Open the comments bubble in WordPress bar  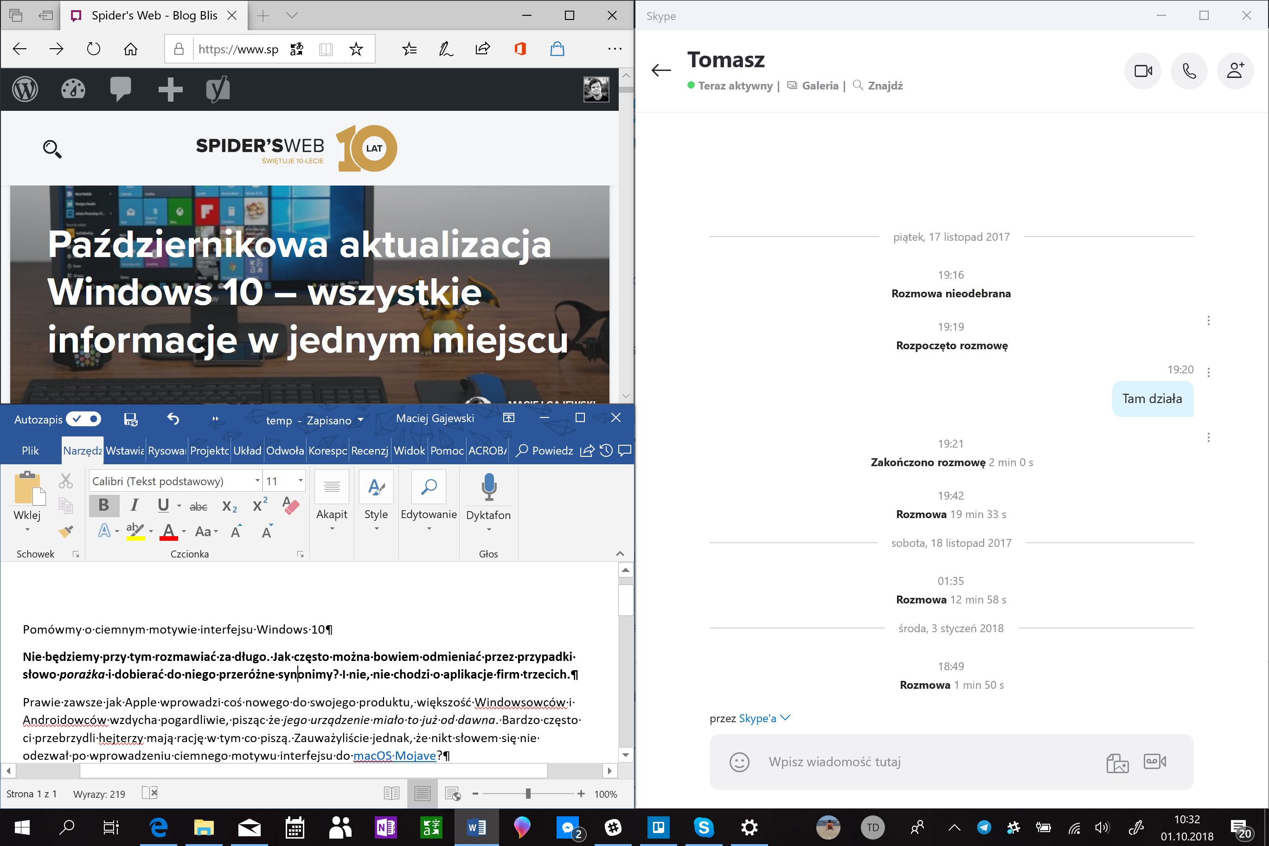point(120,89)
